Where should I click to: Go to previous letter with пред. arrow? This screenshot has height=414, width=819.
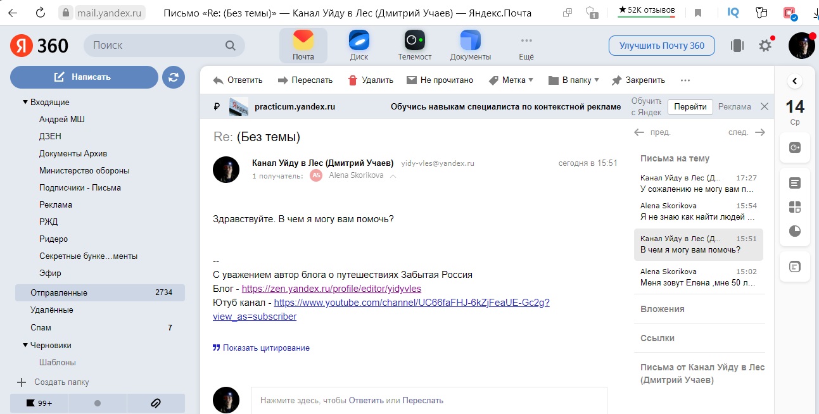[652, 132]
